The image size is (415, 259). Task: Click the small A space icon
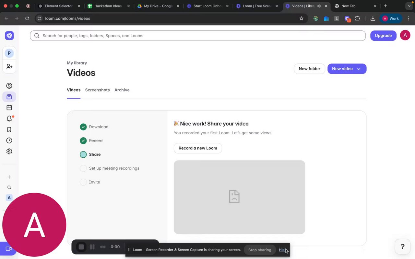(9, 198)
